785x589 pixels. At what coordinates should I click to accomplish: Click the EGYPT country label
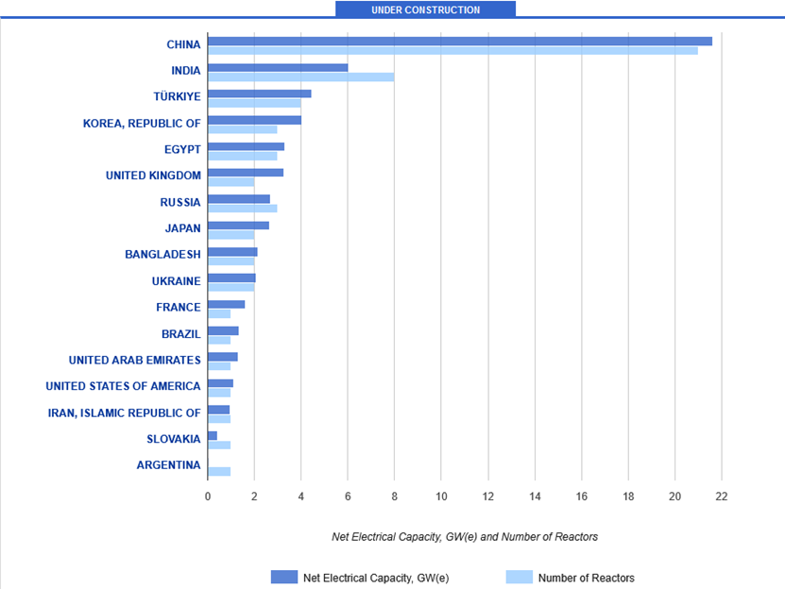(x=182, y=149)
